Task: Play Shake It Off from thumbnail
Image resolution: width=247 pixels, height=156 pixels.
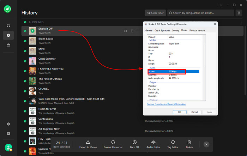Action: coord(32,31)
